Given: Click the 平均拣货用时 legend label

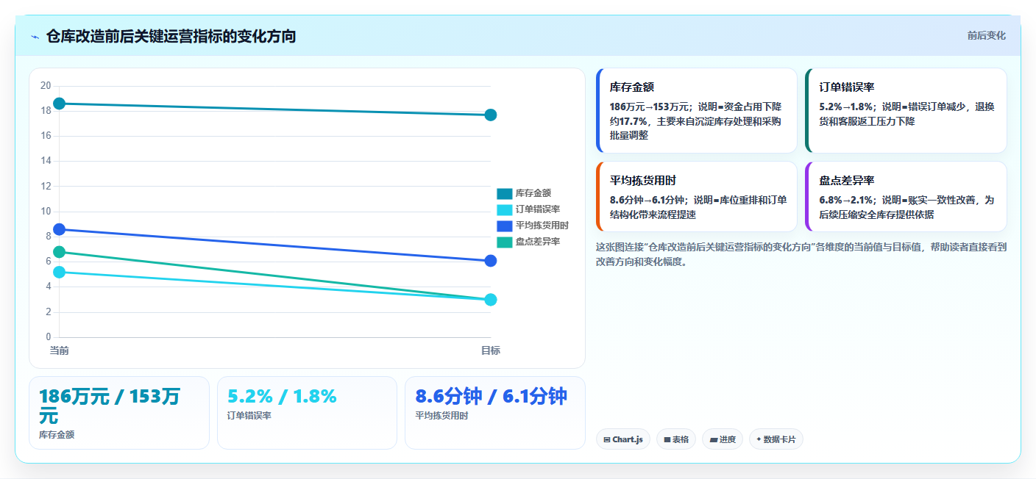Looking at the screenshot, I should coord(542,226).
